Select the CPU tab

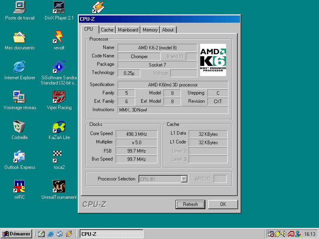pos(89,29)
